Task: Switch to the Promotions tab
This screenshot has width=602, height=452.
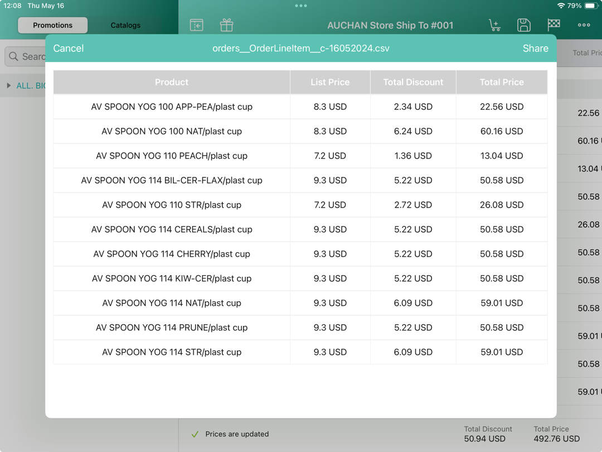Action: pyautogui.click(x=52, y=25)
